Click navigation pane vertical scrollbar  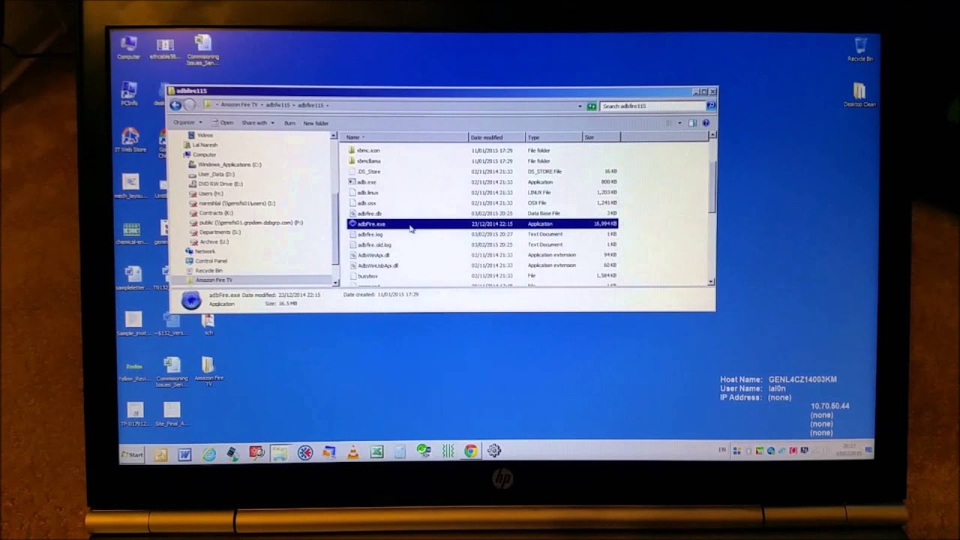[x=334, y=208]
